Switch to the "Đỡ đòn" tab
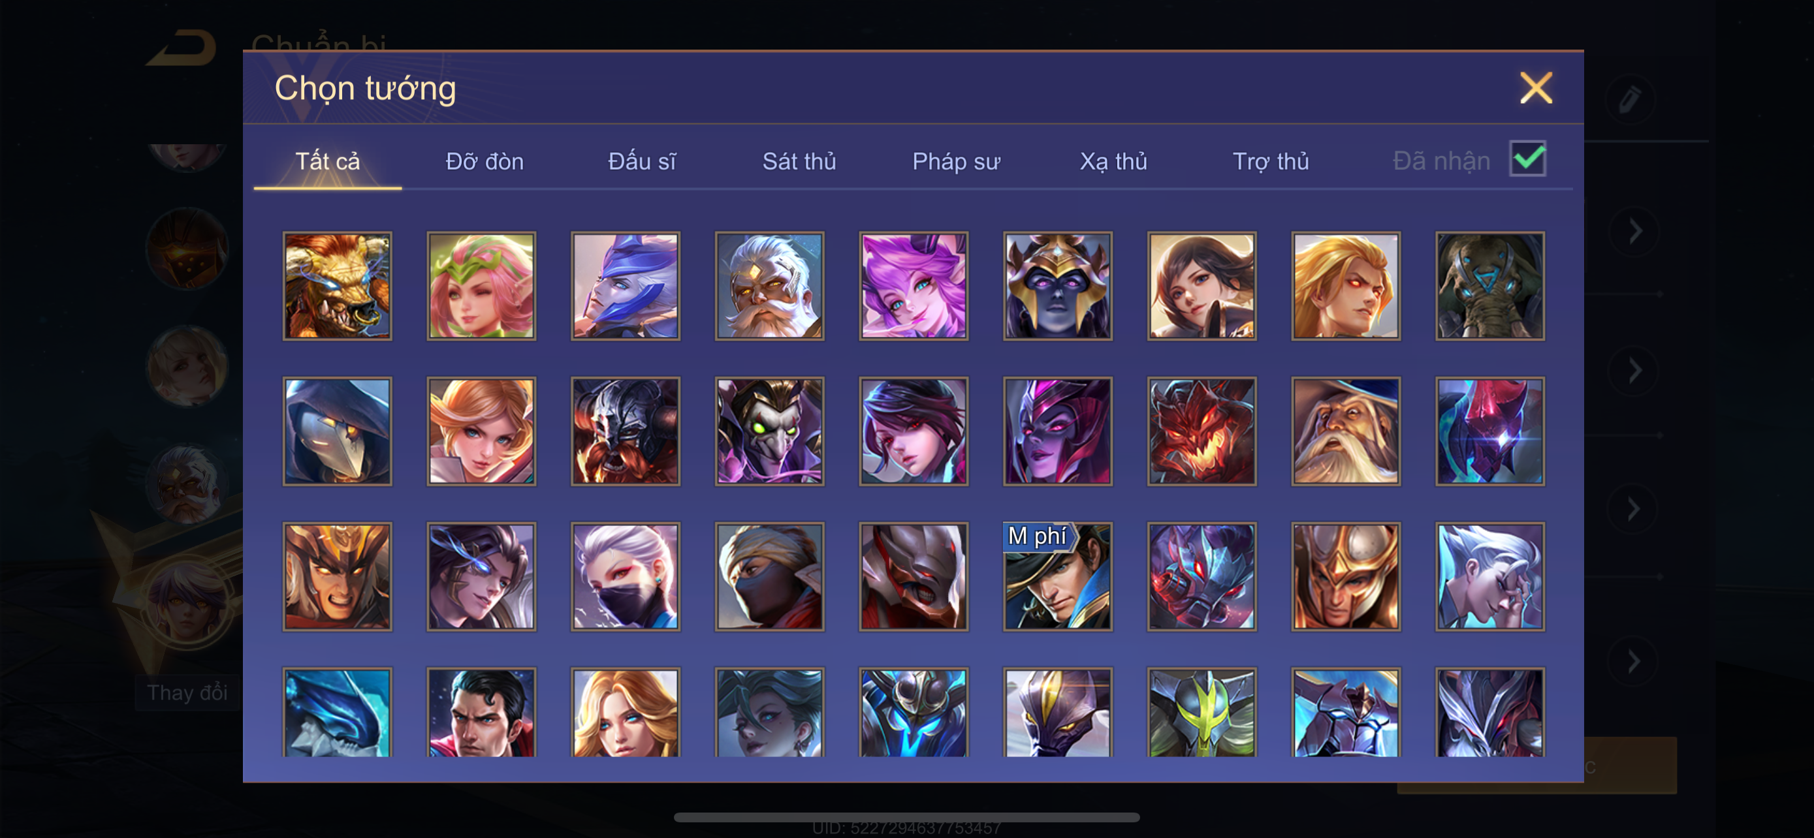1814x838 pixels. 485,161
